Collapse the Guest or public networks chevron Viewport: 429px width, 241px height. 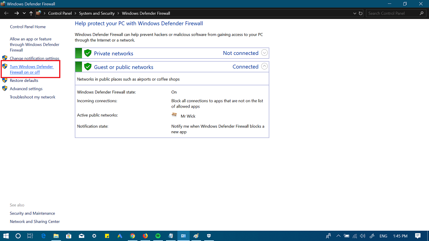tap(264, 66)
